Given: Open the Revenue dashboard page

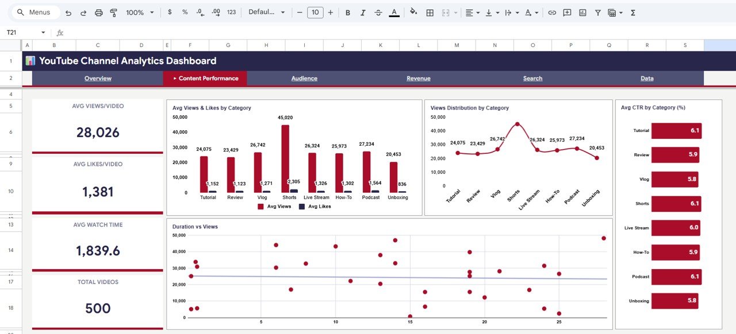Looking at the screenshot, I should click(418, 78).
